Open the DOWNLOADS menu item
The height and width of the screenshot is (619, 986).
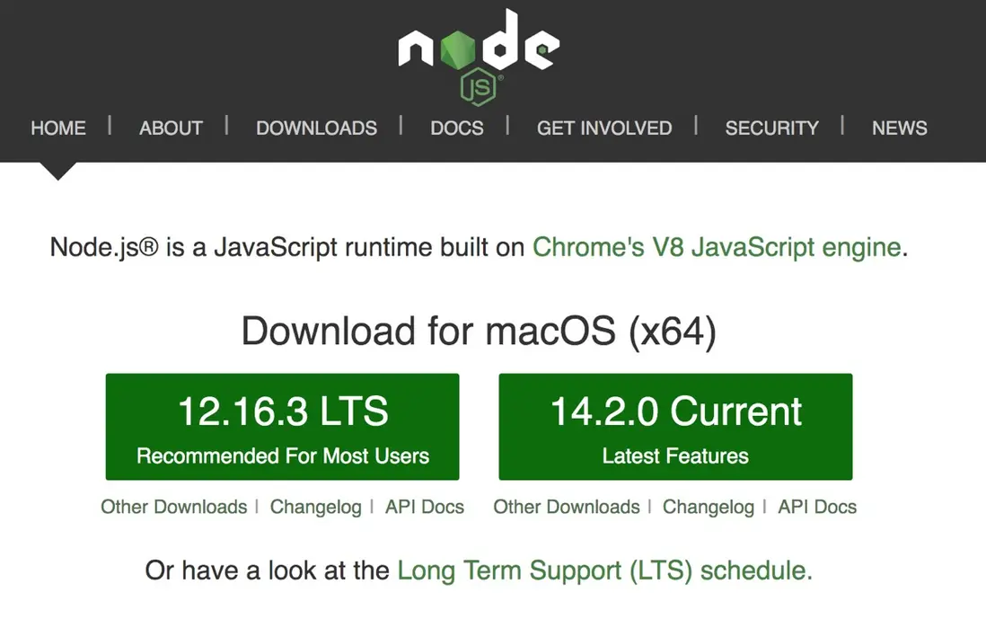316,128
